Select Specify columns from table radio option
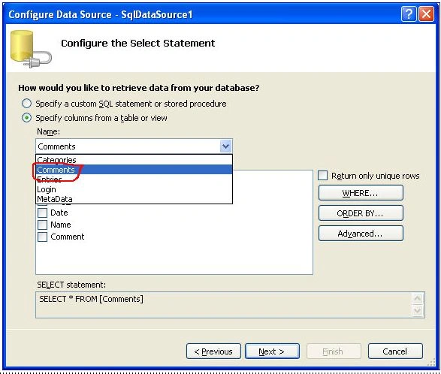441x374 pixels. click(x=26, y=118)
